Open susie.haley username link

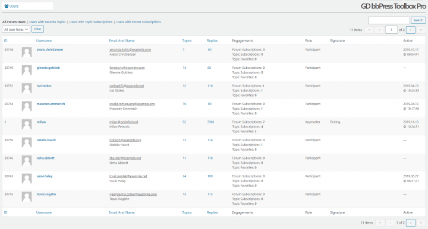[x=45, y=176]
